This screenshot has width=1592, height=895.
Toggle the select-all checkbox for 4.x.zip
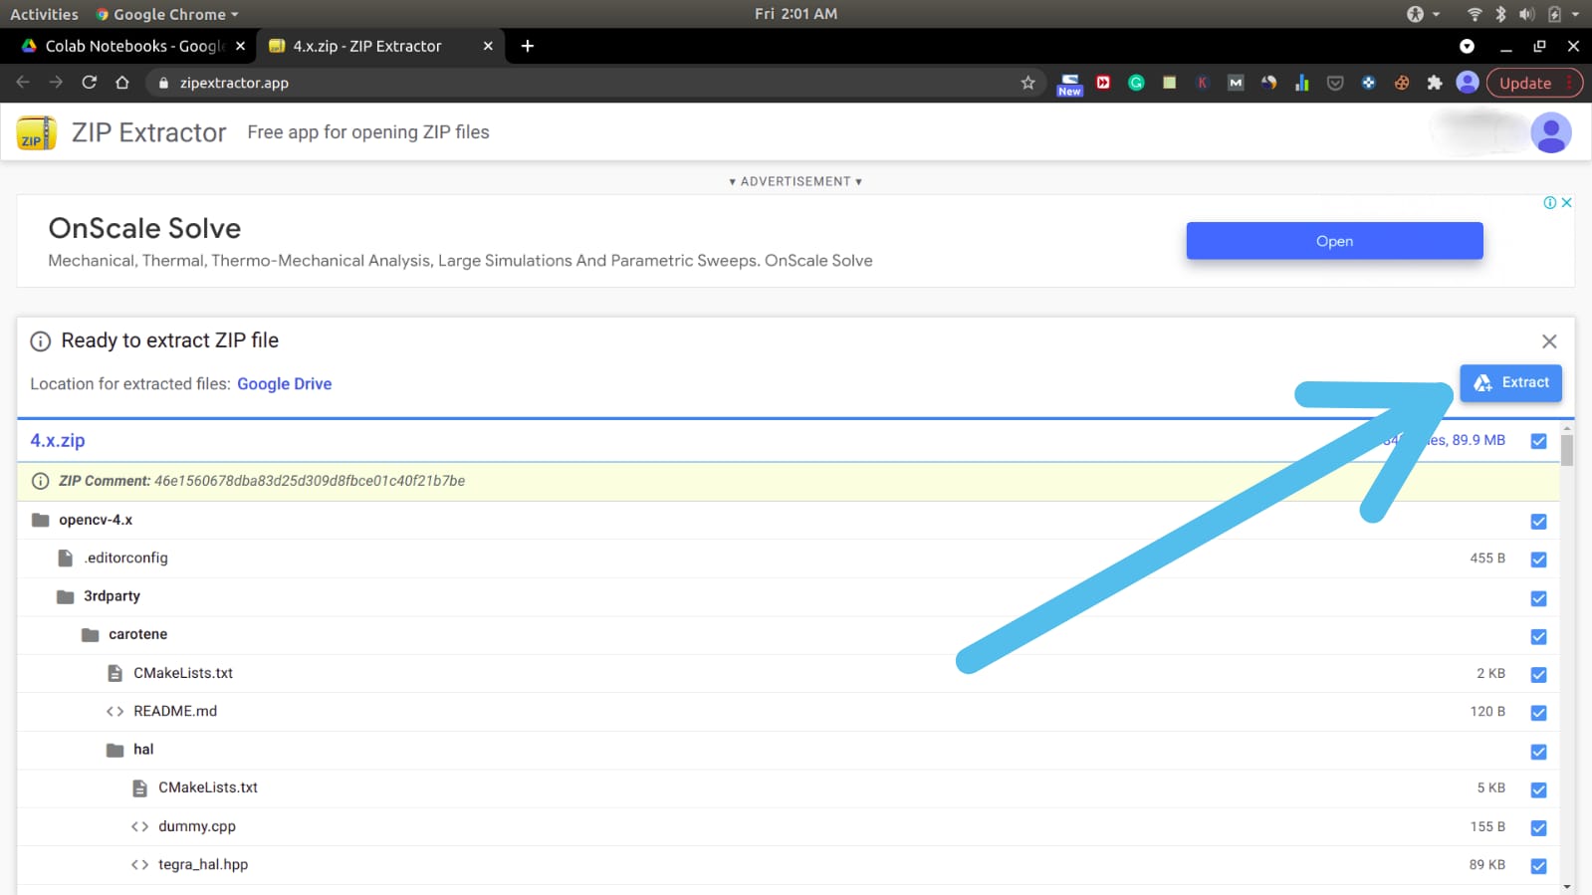[x=1538, y=441]
